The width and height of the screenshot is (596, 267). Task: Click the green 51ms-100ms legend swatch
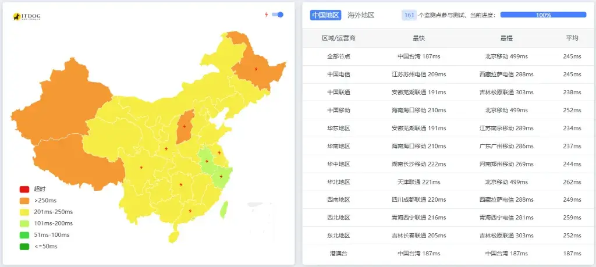[x=24, y=235]
